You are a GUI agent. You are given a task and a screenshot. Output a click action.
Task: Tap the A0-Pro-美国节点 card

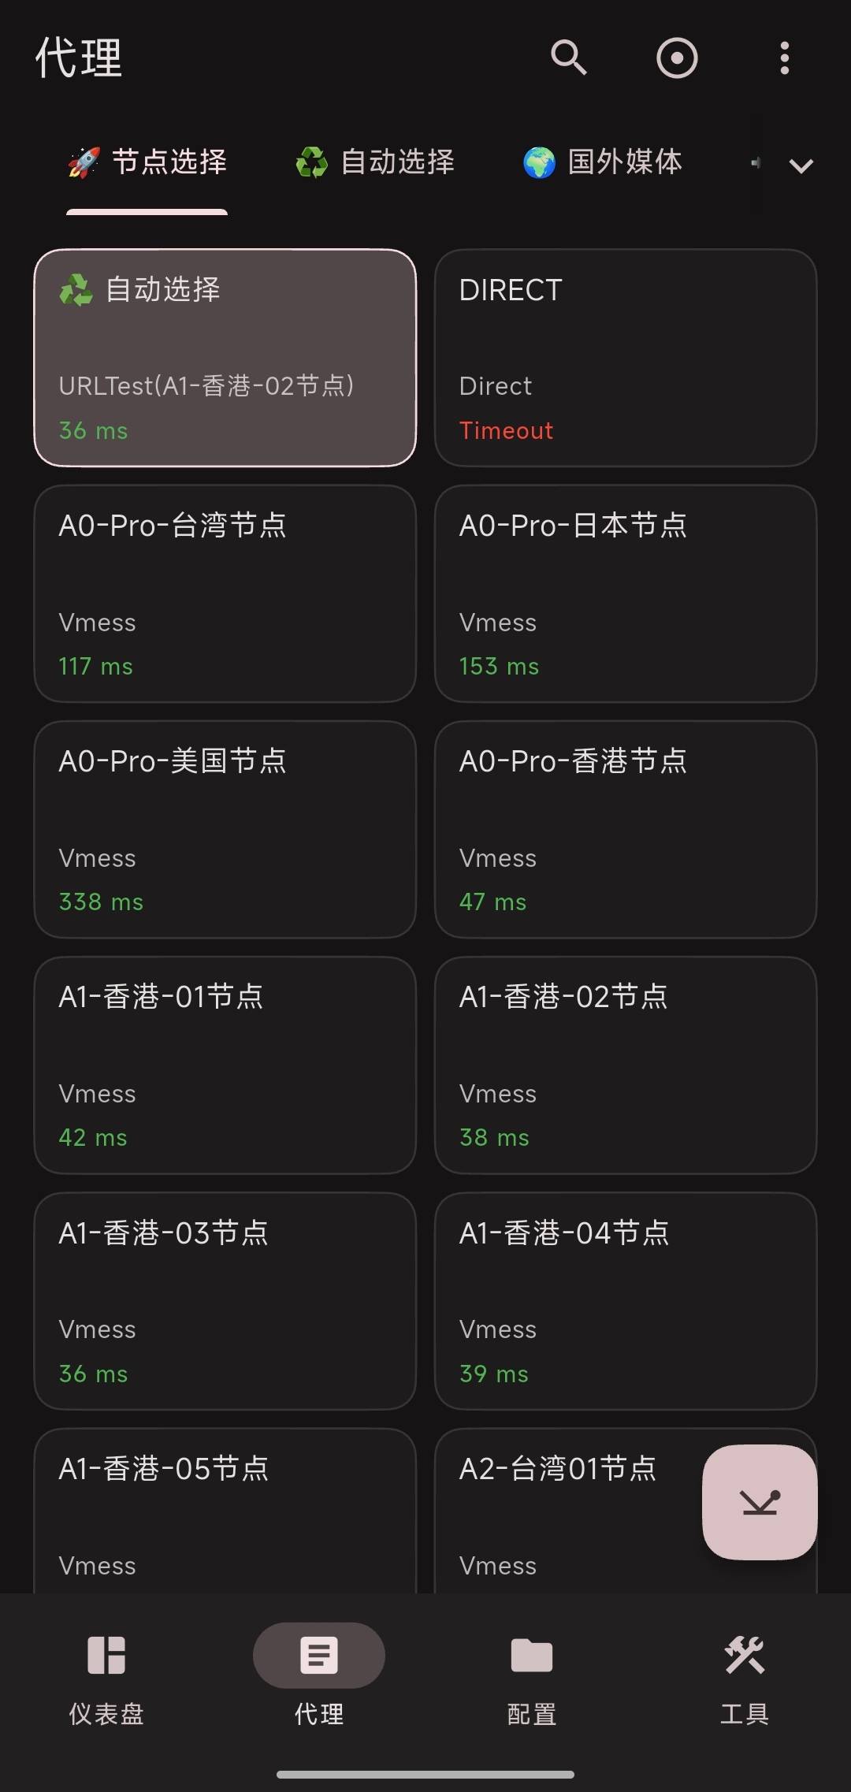(x=225, y=829)
